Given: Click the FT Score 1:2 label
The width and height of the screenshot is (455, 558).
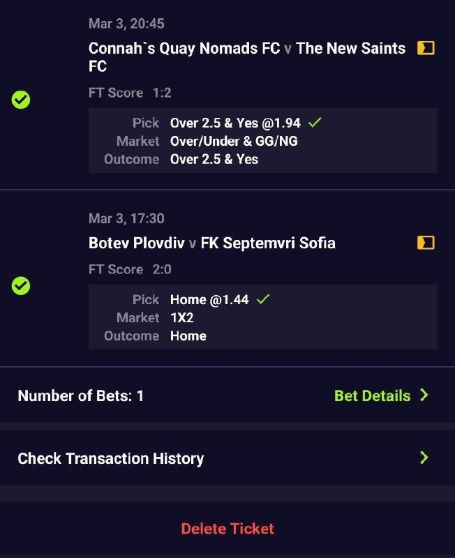Looking at the screenshot, I should [x=130, y=93].
